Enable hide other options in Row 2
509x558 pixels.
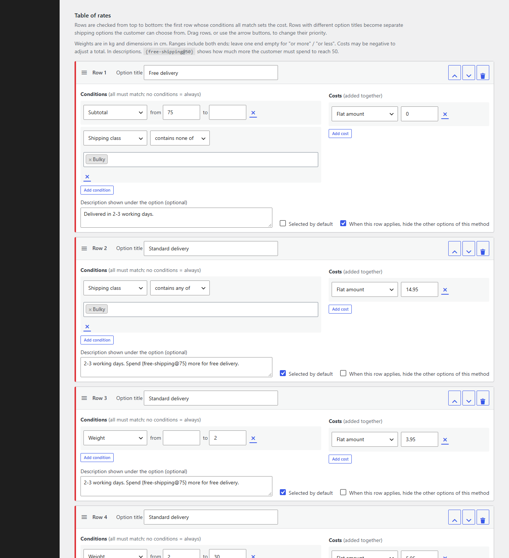coord(343,373)
